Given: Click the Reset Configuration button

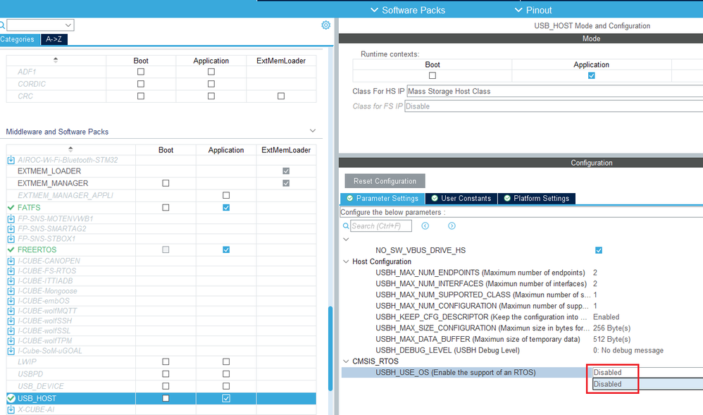Looking at the screenshot, I should [385, 181].
